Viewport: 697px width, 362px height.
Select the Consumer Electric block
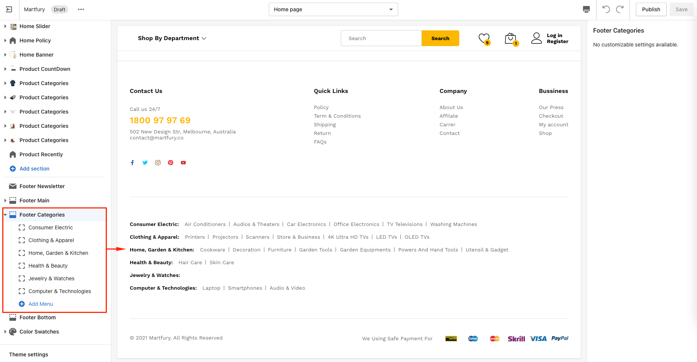[x=51, y=227]
